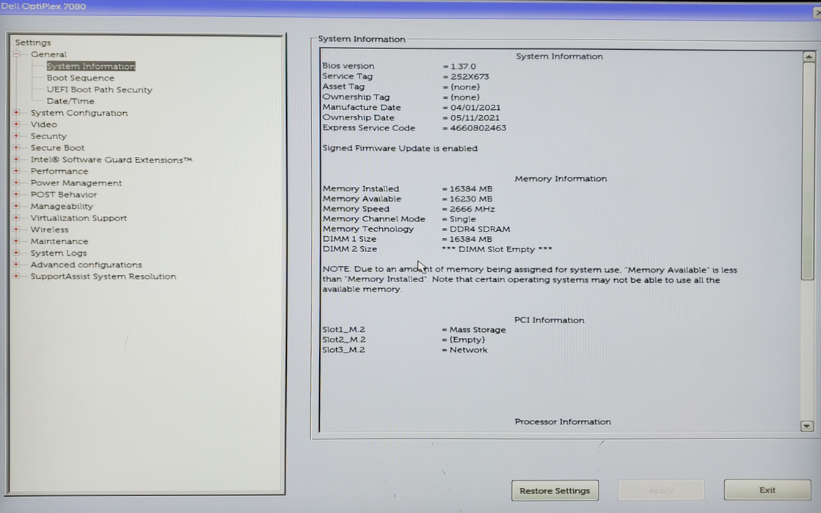Viewport: 821px width, 513px height.
Task: Click the Ownership Date value 05/11/2021
Action: coord(475,118)
